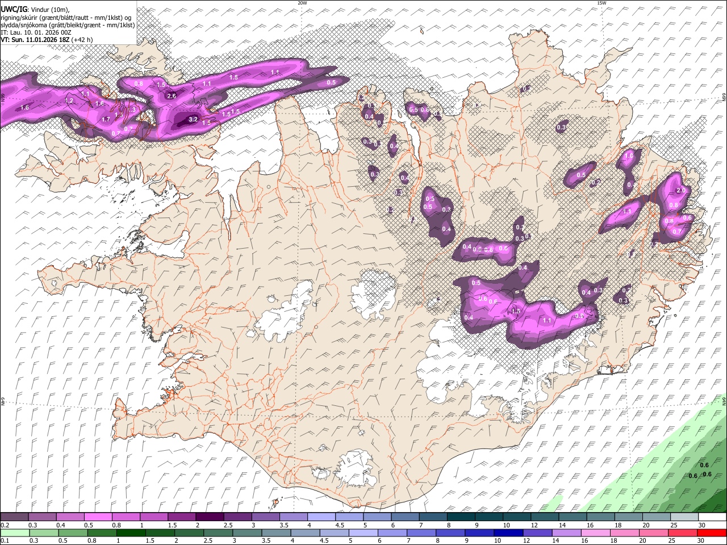
Task: Choose the top-row legend swatch starting at 18
Action: 628,517
